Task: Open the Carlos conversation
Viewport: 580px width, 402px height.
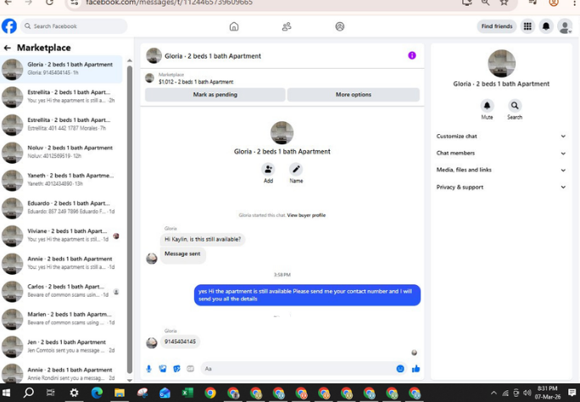Action: 61,291
